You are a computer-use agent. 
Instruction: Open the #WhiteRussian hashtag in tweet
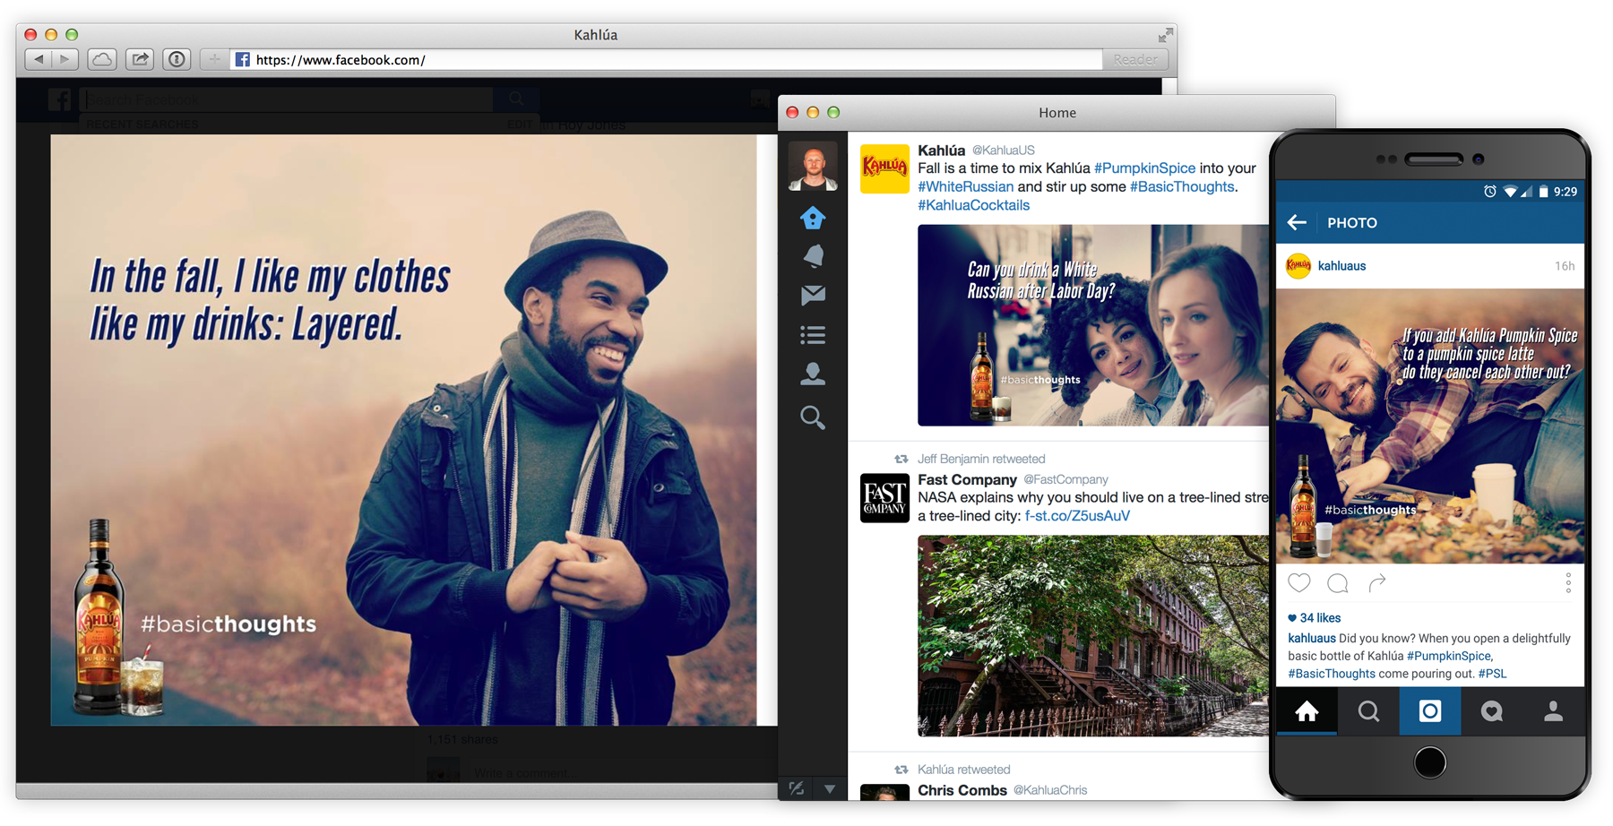[965, 186]
